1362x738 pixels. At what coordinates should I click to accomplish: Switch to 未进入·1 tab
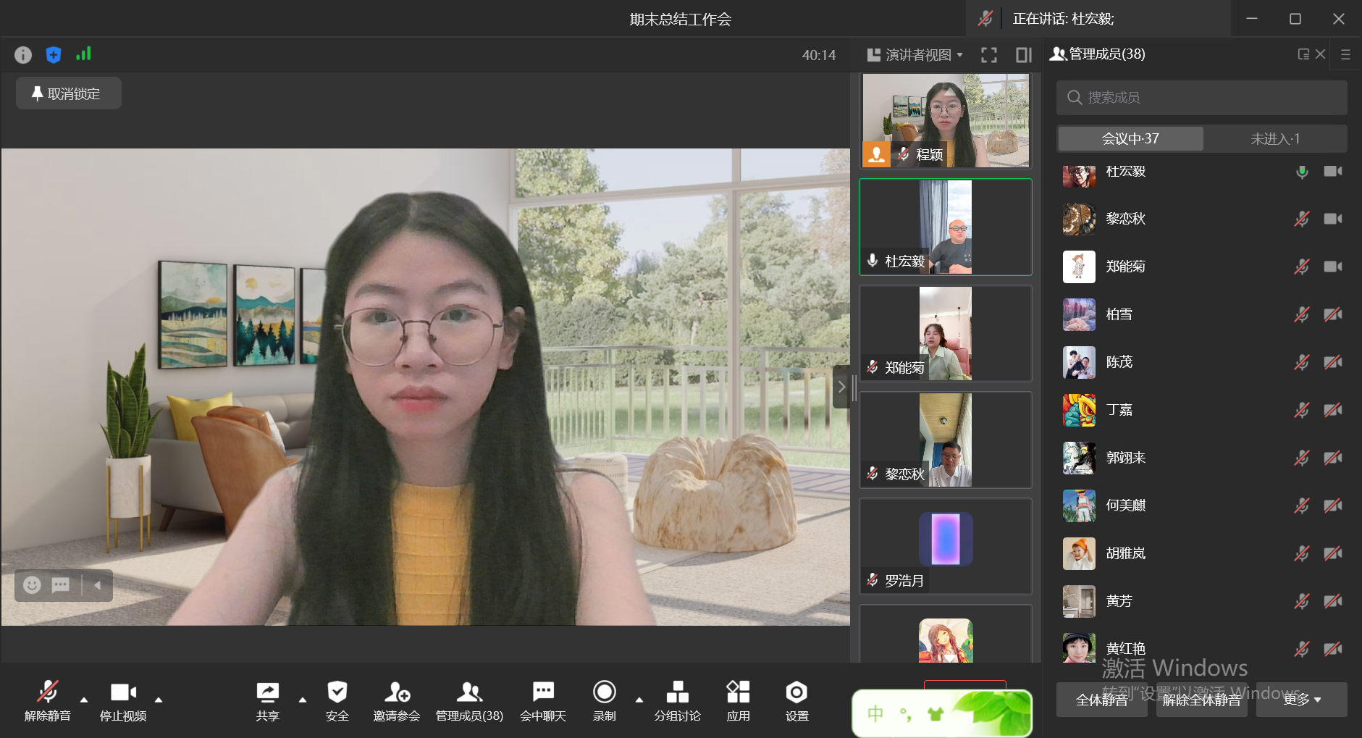point(1275,138)
